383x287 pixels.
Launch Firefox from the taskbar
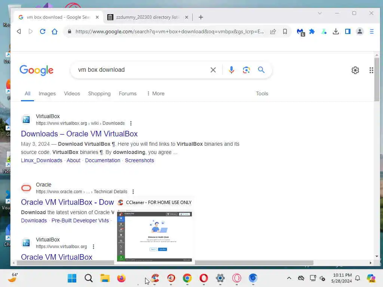[122, 278]
